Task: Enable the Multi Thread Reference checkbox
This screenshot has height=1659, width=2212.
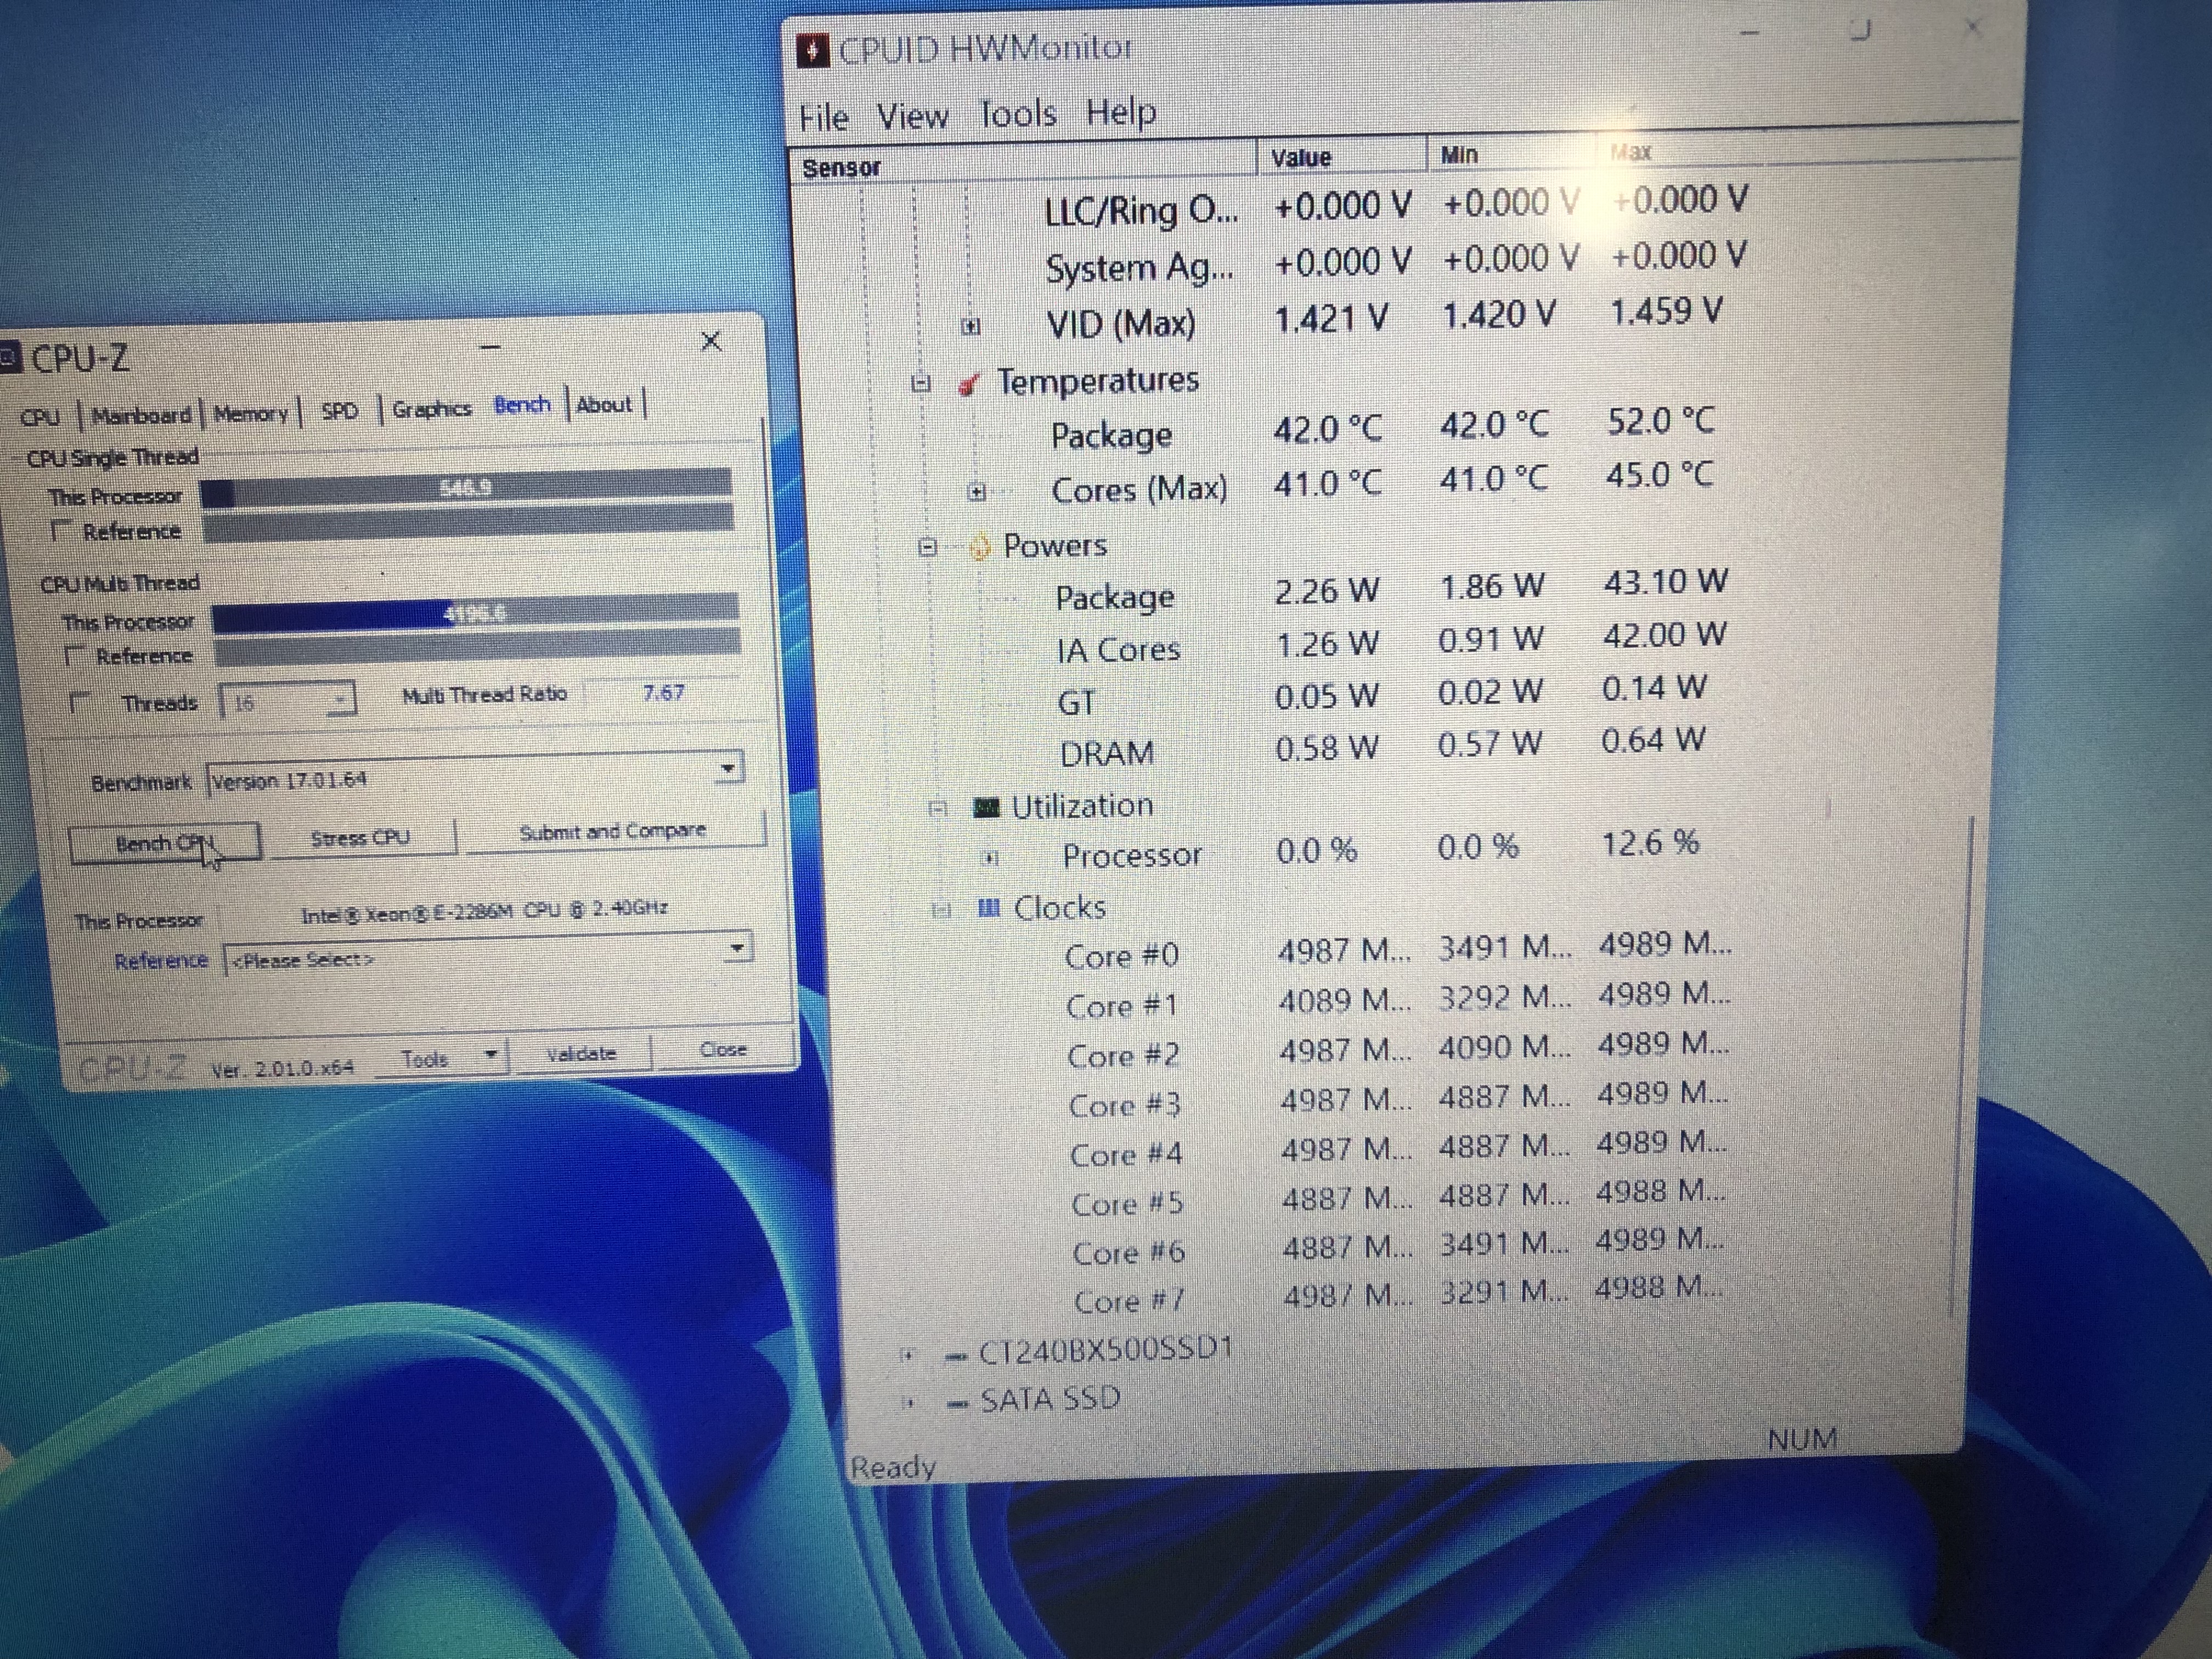Action: click(x=75, y=656)
